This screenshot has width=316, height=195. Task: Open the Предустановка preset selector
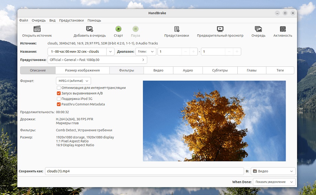[97, 60]
